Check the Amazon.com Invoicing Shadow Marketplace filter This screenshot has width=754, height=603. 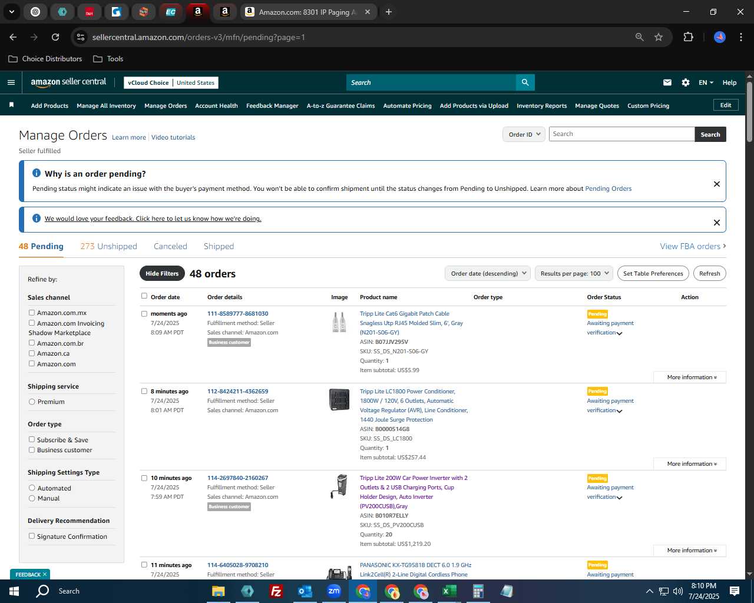click(x=32, y=323)
